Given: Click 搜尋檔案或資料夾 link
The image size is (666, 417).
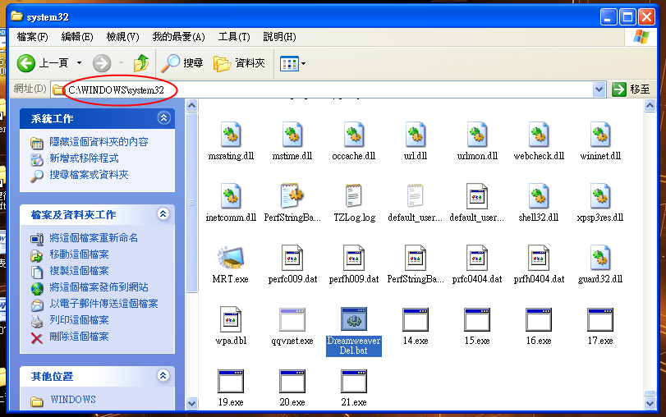Looking at the screenshot, I should pyautogui.click(x=89, y=175).
